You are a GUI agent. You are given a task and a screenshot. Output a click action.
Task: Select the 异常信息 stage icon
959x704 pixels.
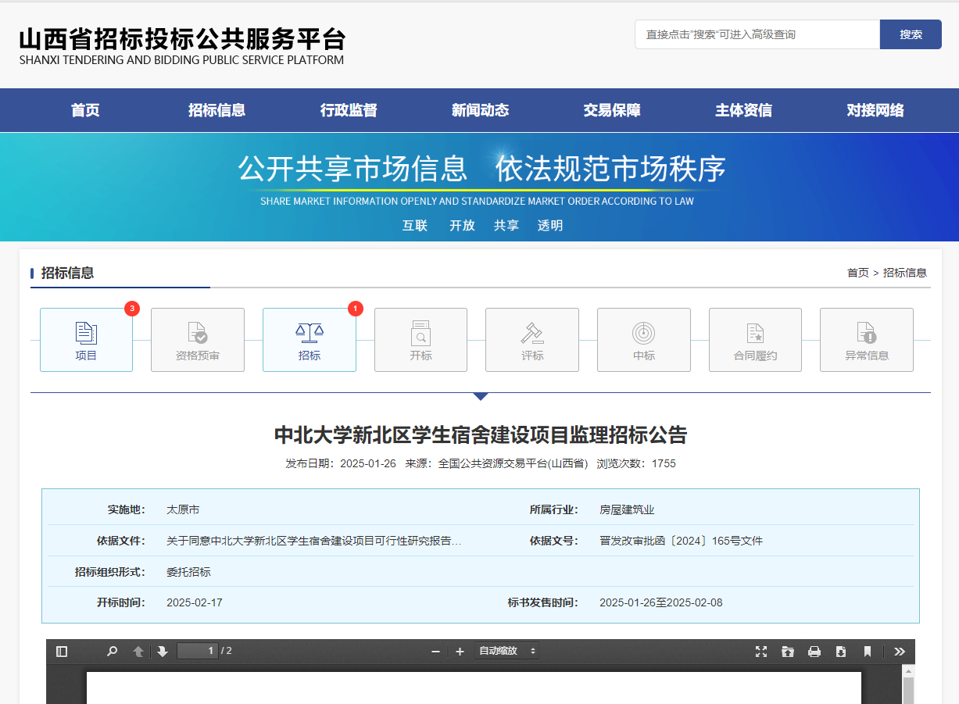[x=867, y=339]
